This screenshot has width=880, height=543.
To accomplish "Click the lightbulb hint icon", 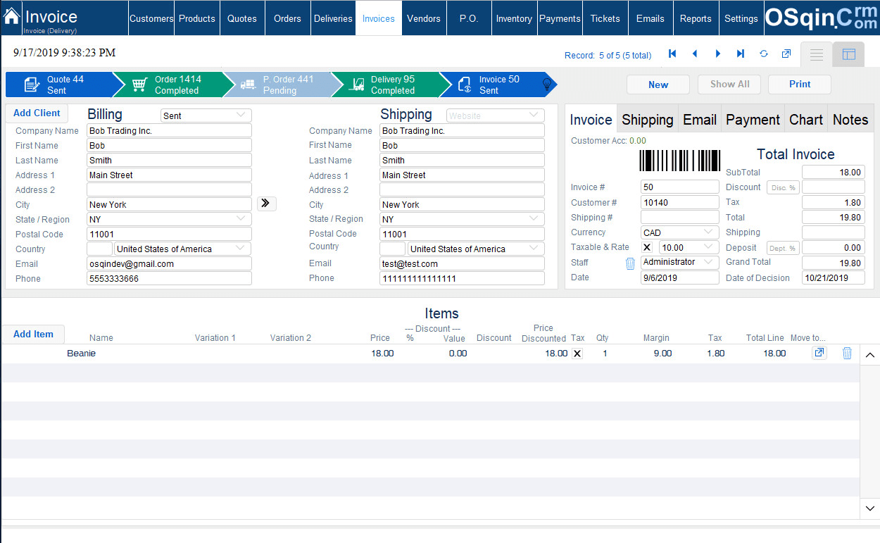I will click(546, 85).
